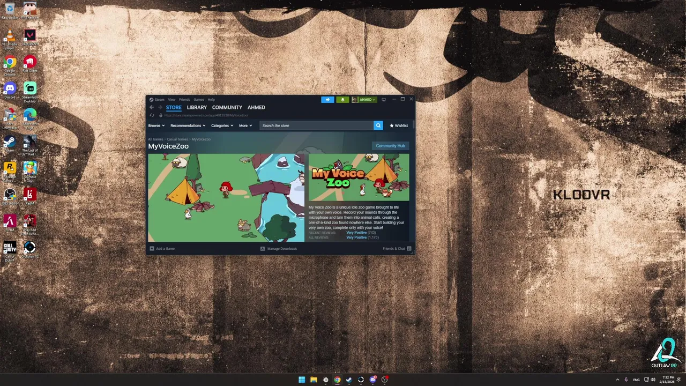The width and height of the screenshot is (686, 386).
Task: Click the All Games breadcrumb link
Action: (x=155, y=139)
